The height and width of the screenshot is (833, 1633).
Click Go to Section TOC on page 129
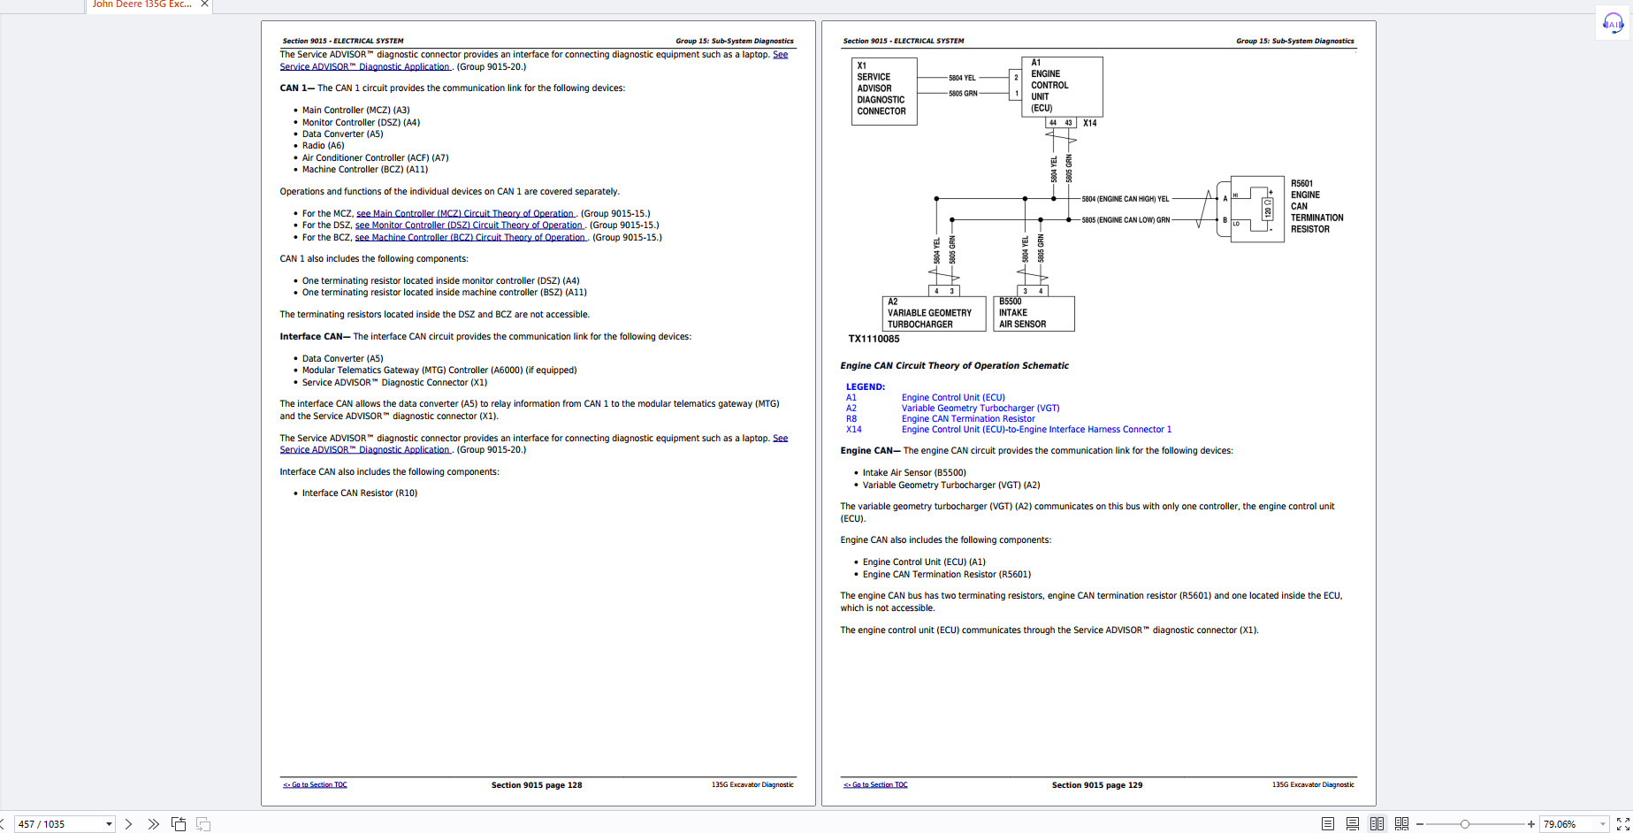pyautogui.click(x=875, y=784)
